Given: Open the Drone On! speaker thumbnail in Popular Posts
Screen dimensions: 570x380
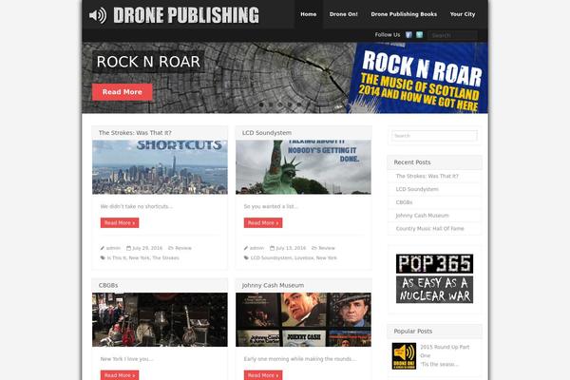Looking at the screenshot, I should click(404, 356).
